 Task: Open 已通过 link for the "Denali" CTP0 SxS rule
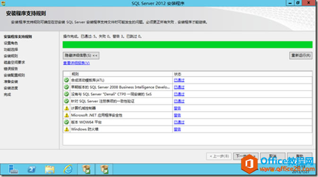(x=179, y=94)
